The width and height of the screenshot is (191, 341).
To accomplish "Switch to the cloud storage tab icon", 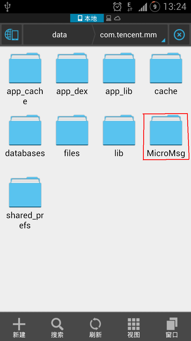I will pyautogui.click(x=117, y=18).
